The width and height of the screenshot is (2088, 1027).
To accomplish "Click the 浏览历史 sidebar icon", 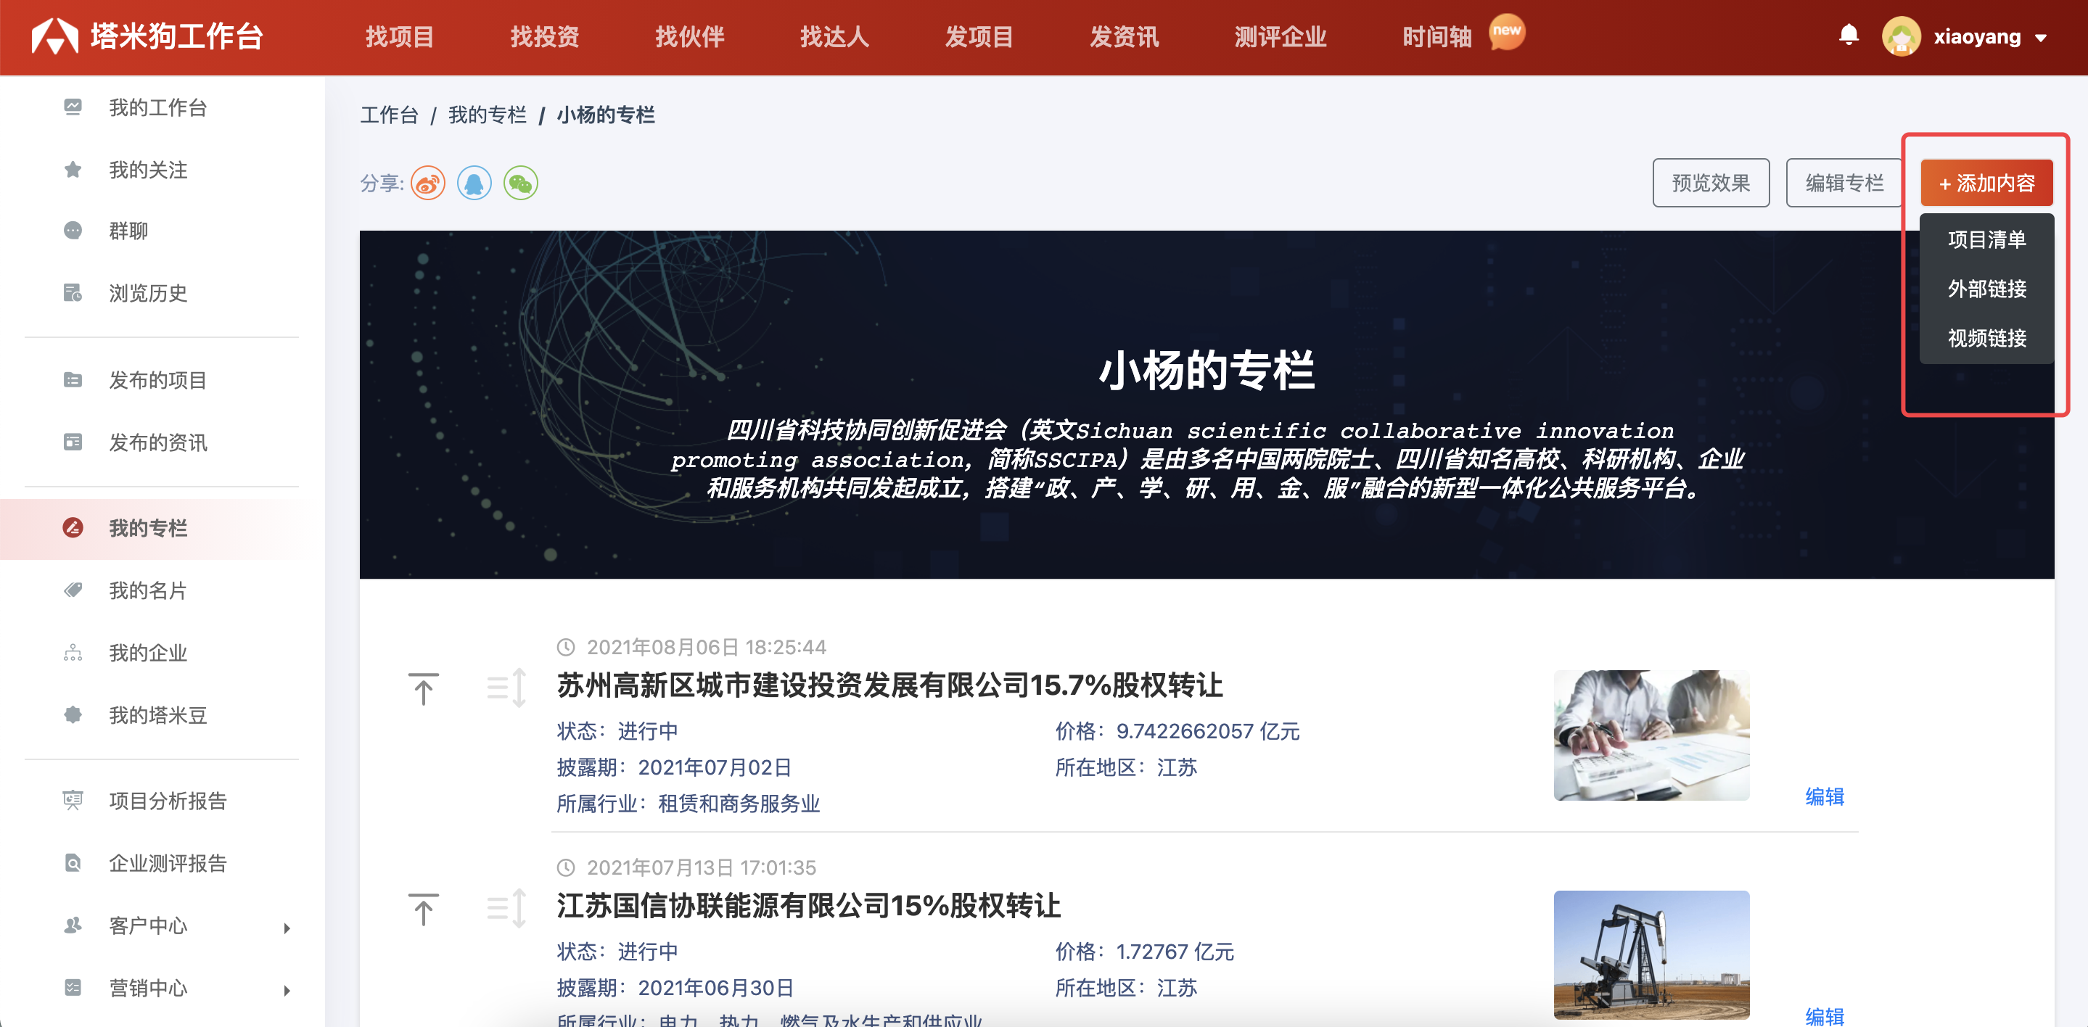I will [73, 292].
